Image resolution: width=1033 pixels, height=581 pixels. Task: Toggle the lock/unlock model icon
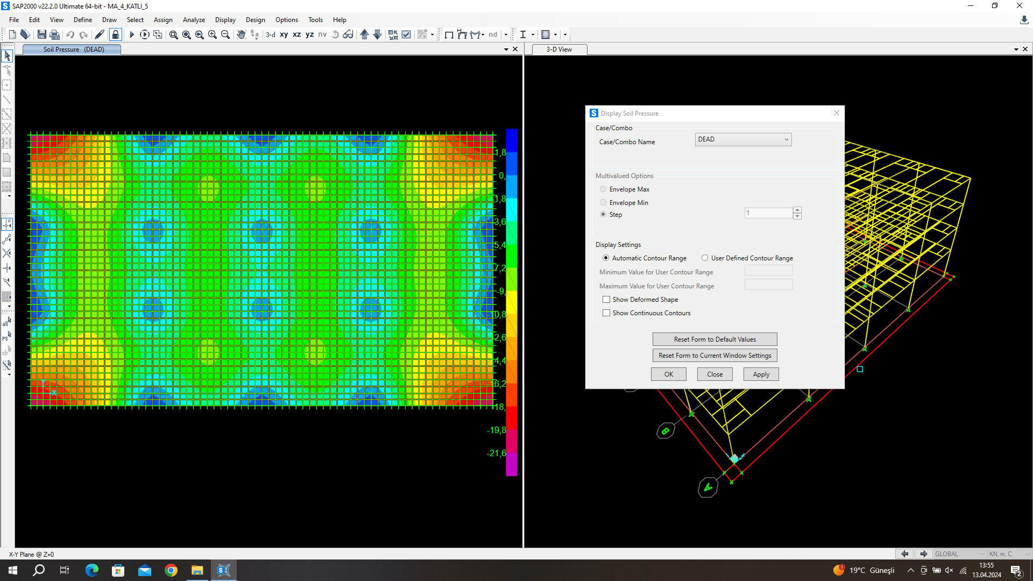115,34
